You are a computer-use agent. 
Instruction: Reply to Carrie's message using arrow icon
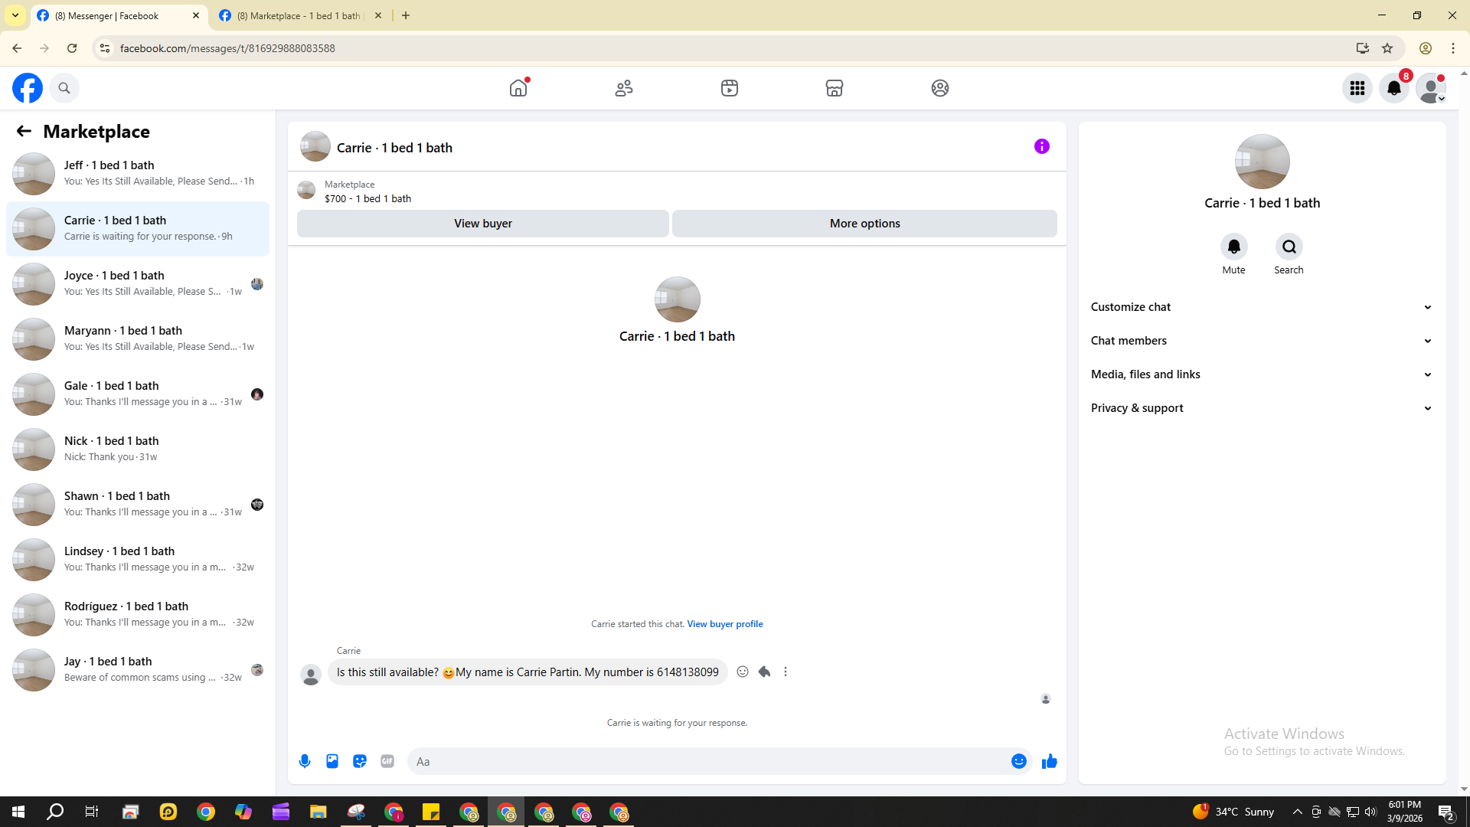pos(764,672)
